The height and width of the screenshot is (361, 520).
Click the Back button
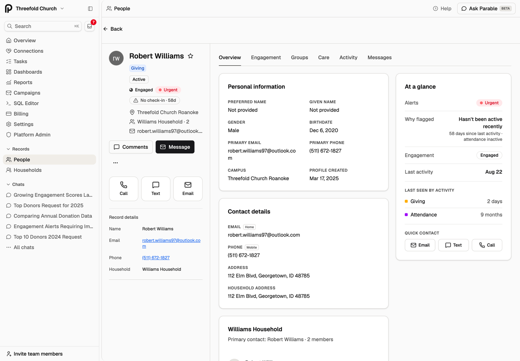click(113, 29)
